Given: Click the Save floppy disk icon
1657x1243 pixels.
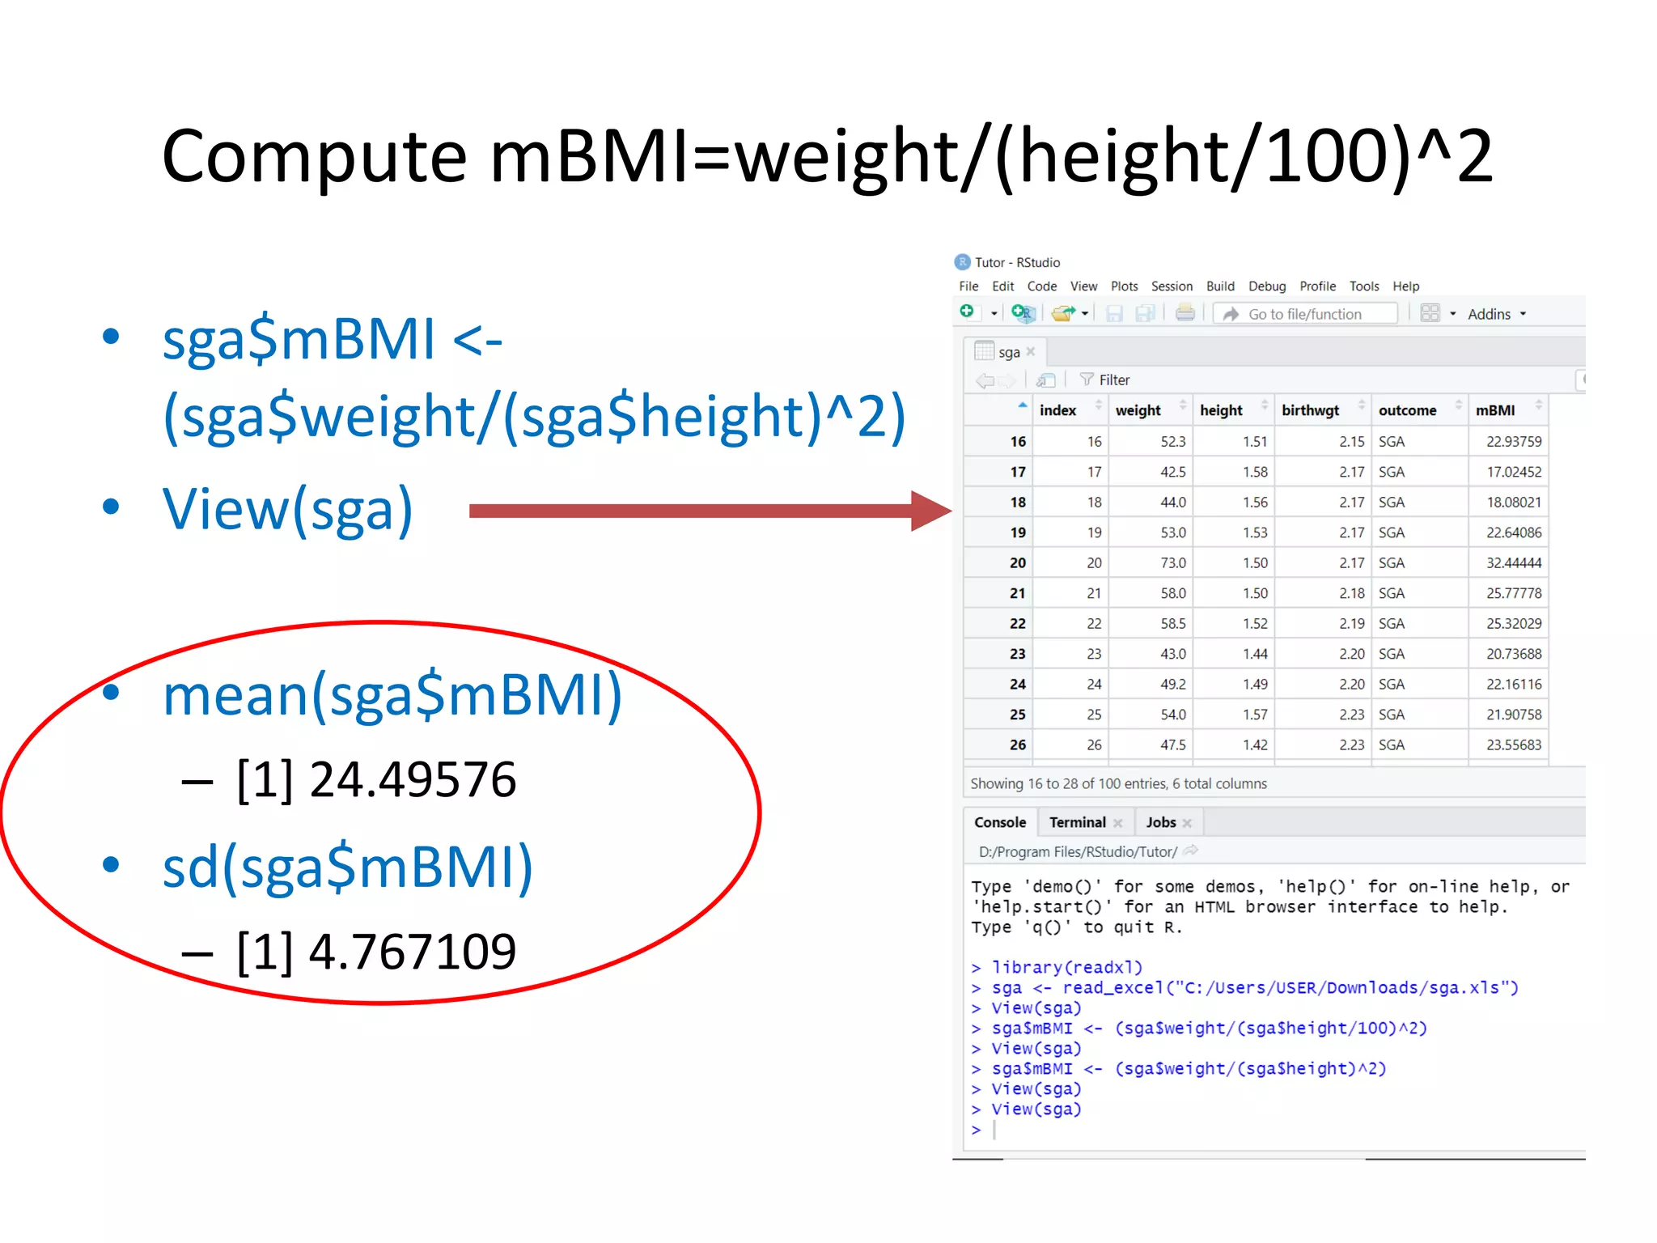Looking at the screenshot, I should coord(1114,313).
